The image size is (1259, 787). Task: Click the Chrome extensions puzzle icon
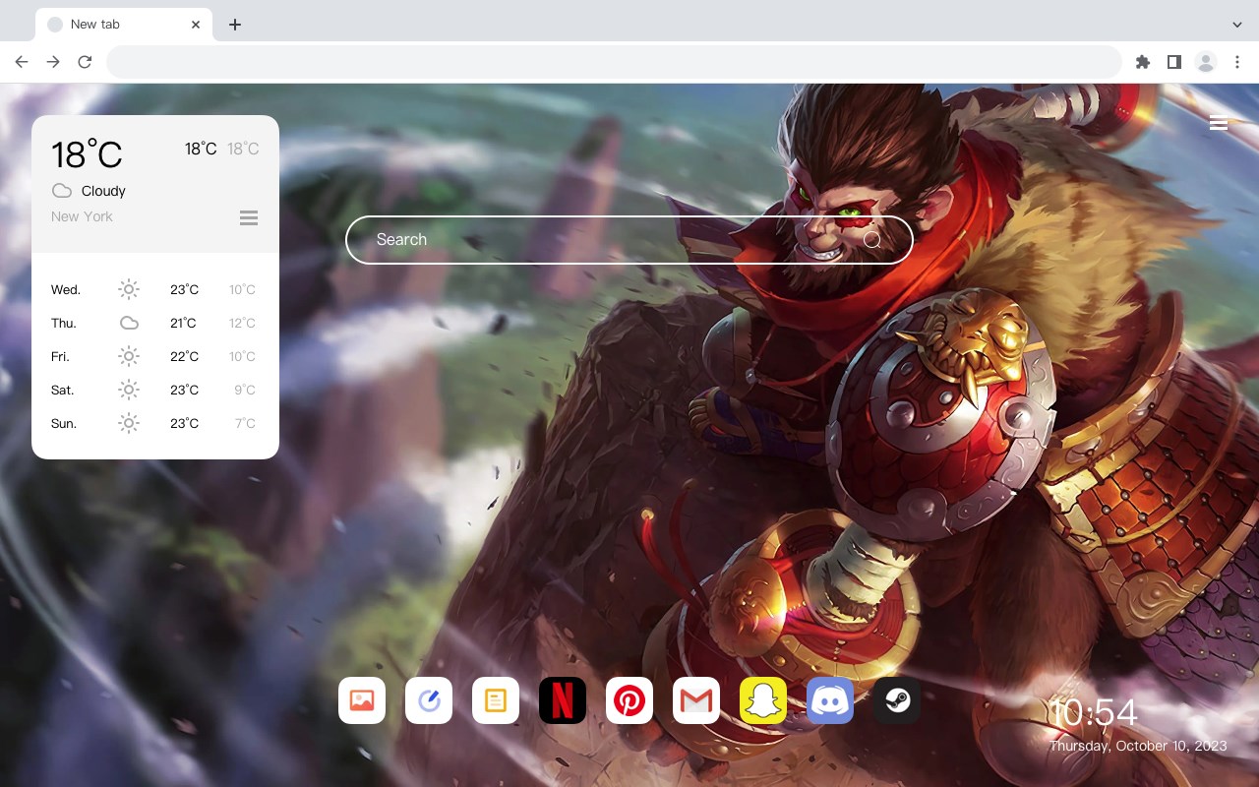[x=1142, y=62]
